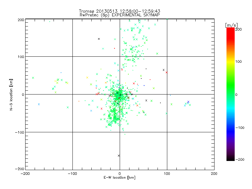The image size is (252, 189).
Task: Click the colorbar tick label '200'
Action: (238, 29)
